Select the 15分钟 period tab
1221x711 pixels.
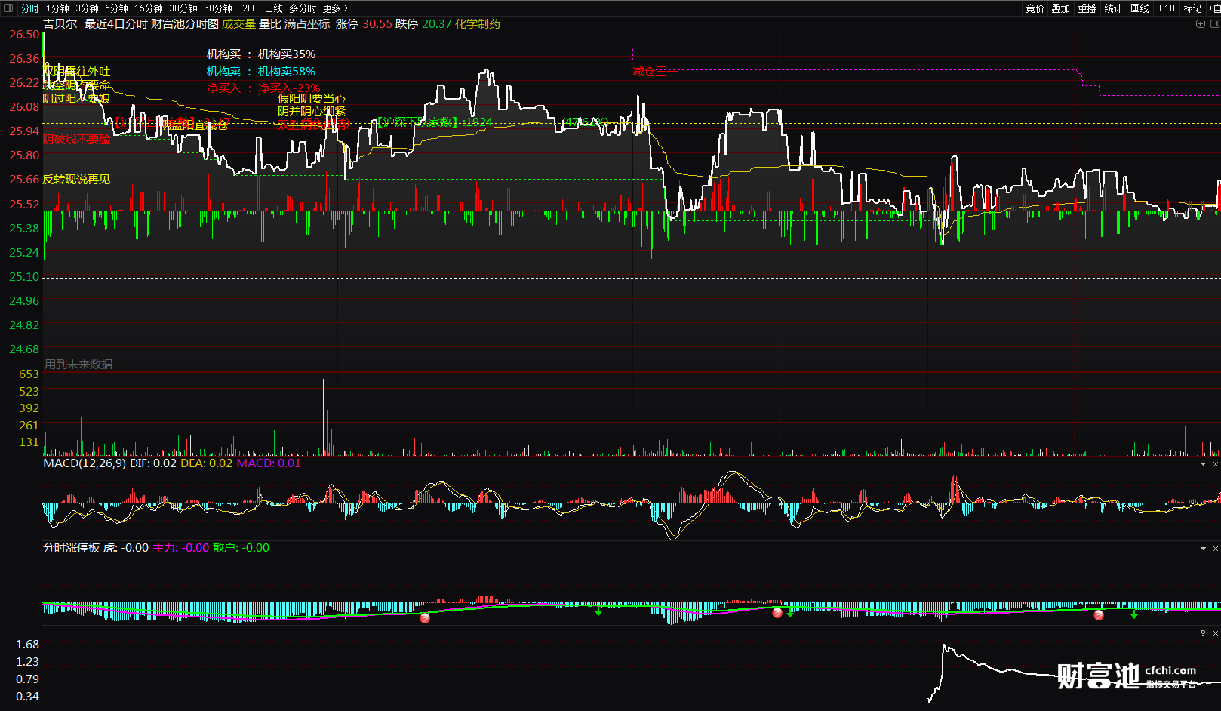point(148,8)
